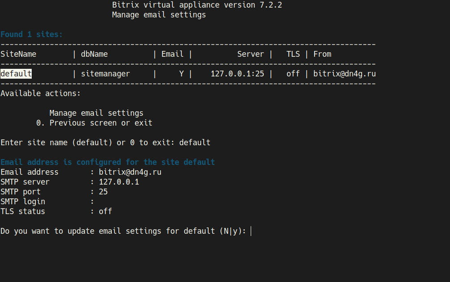Click the highlighted 'default' site name cell
Image resolution: width=450 pixels, height=282 pixels.
point(16,74)
